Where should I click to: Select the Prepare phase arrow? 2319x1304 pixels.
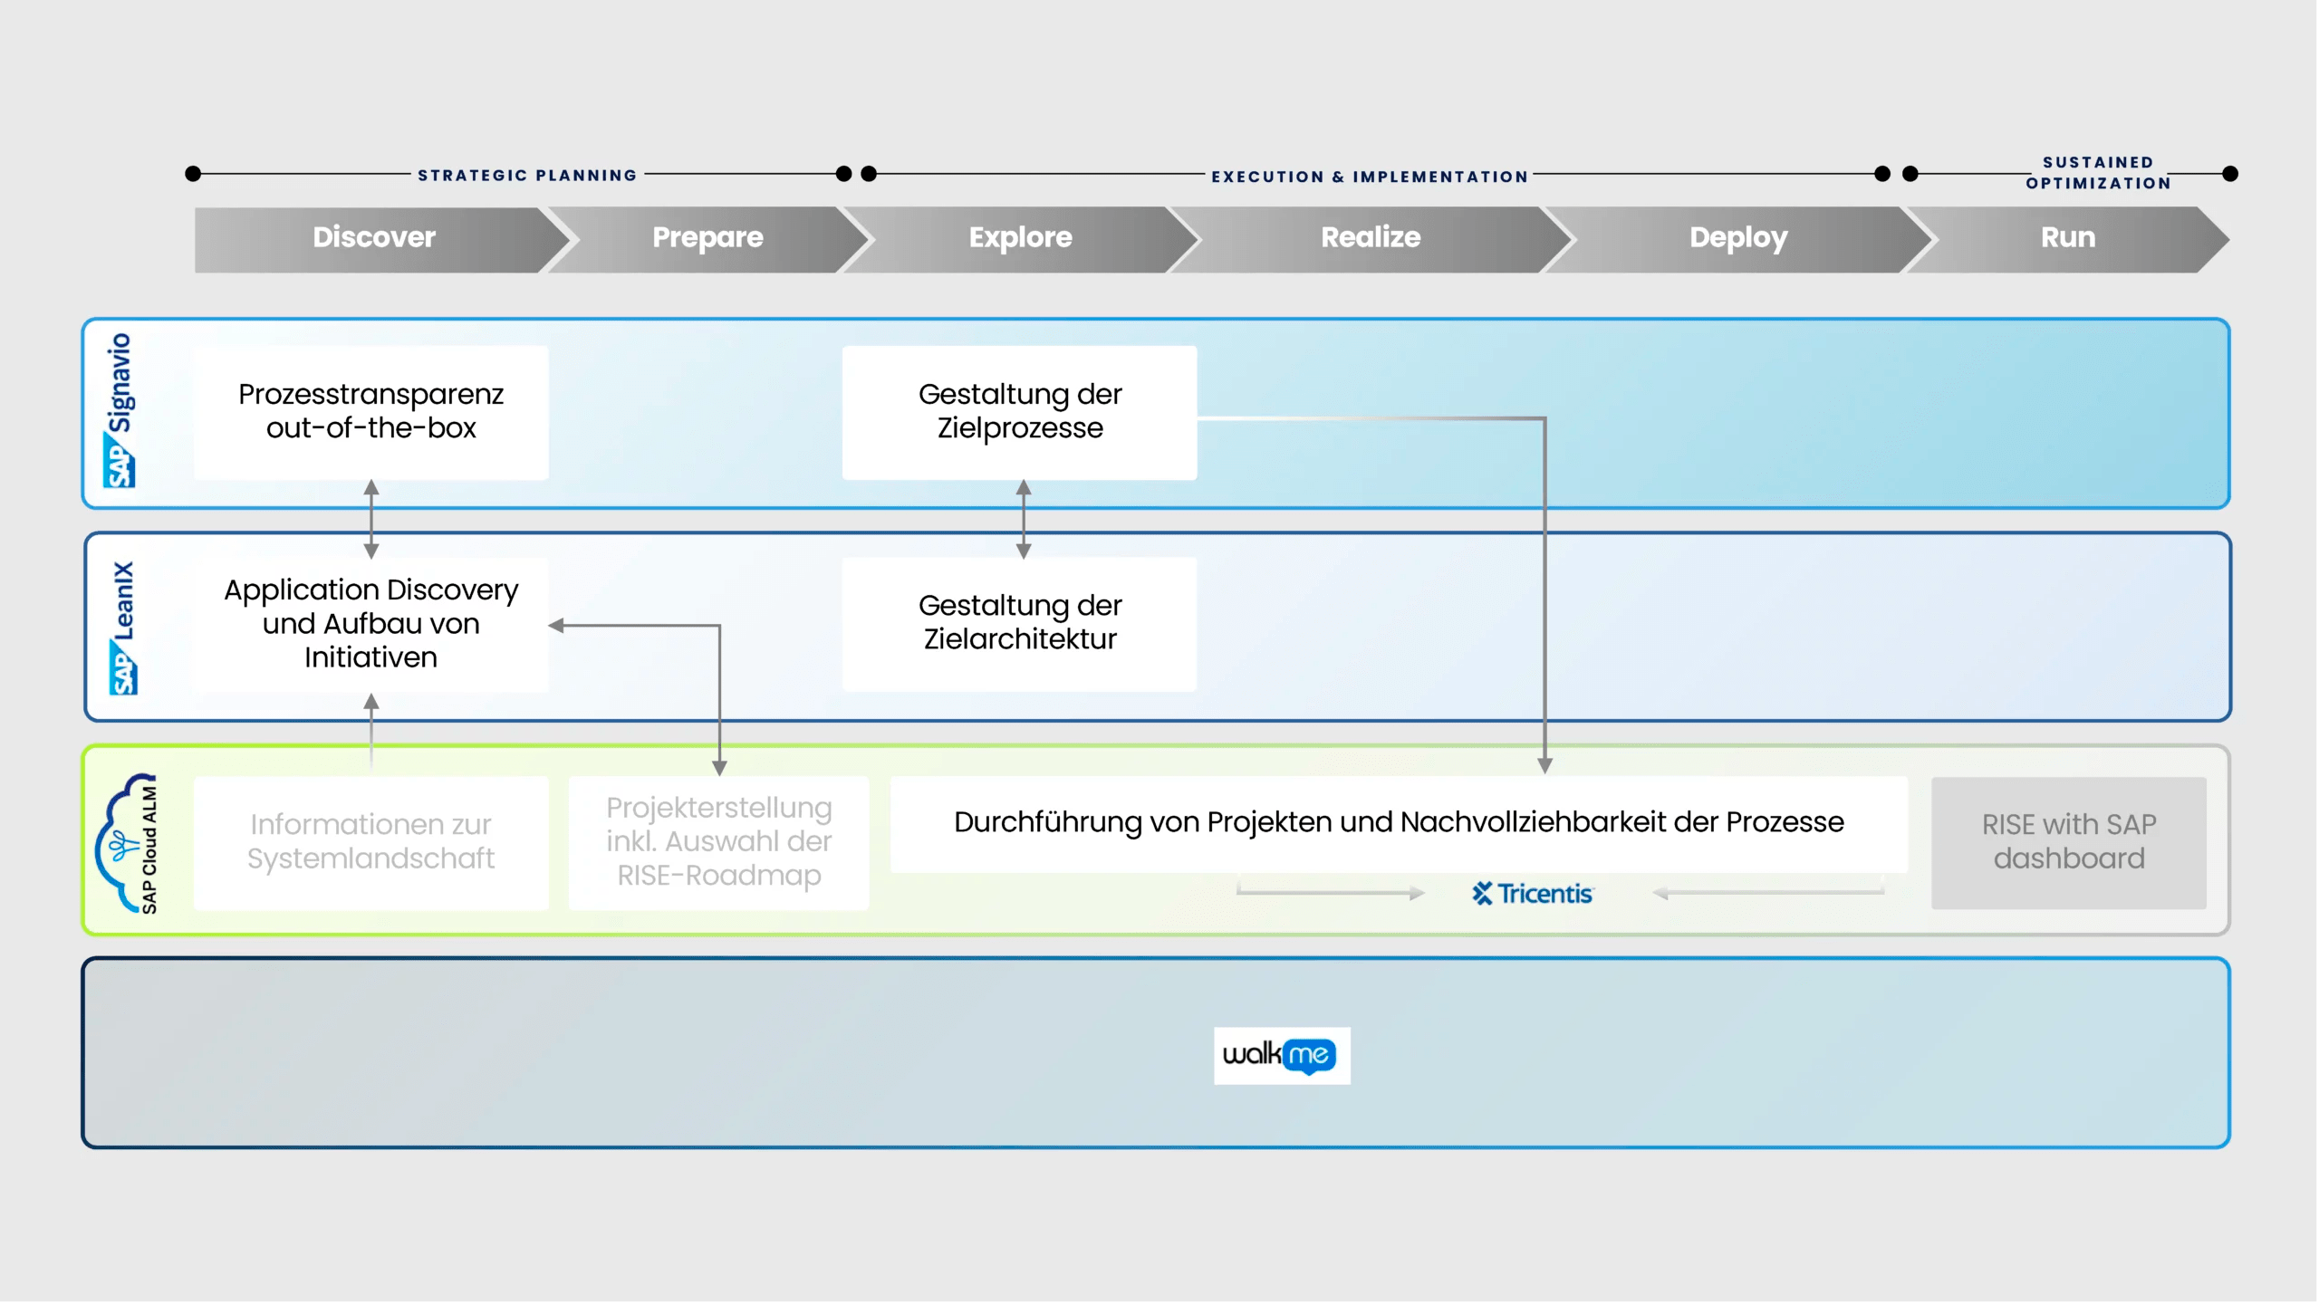(x=707, y=238)
